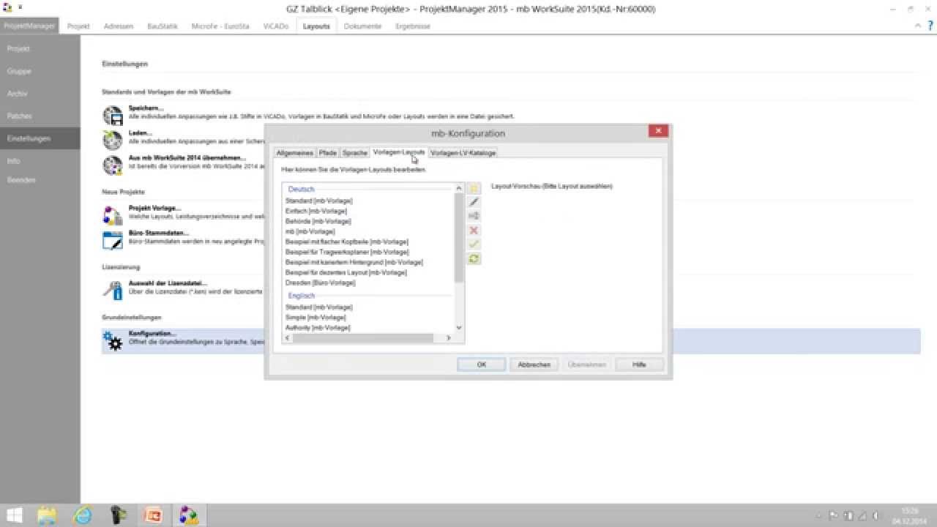Click the Abbrechen button
Viewport: 937px width, 527px height.
[x=534, y=365]
